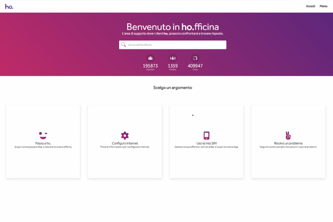Viewport: 333px width, 222px height.
Task: Click 'Trova le informazioni per configurare internet' text
Action: point(125,147)
